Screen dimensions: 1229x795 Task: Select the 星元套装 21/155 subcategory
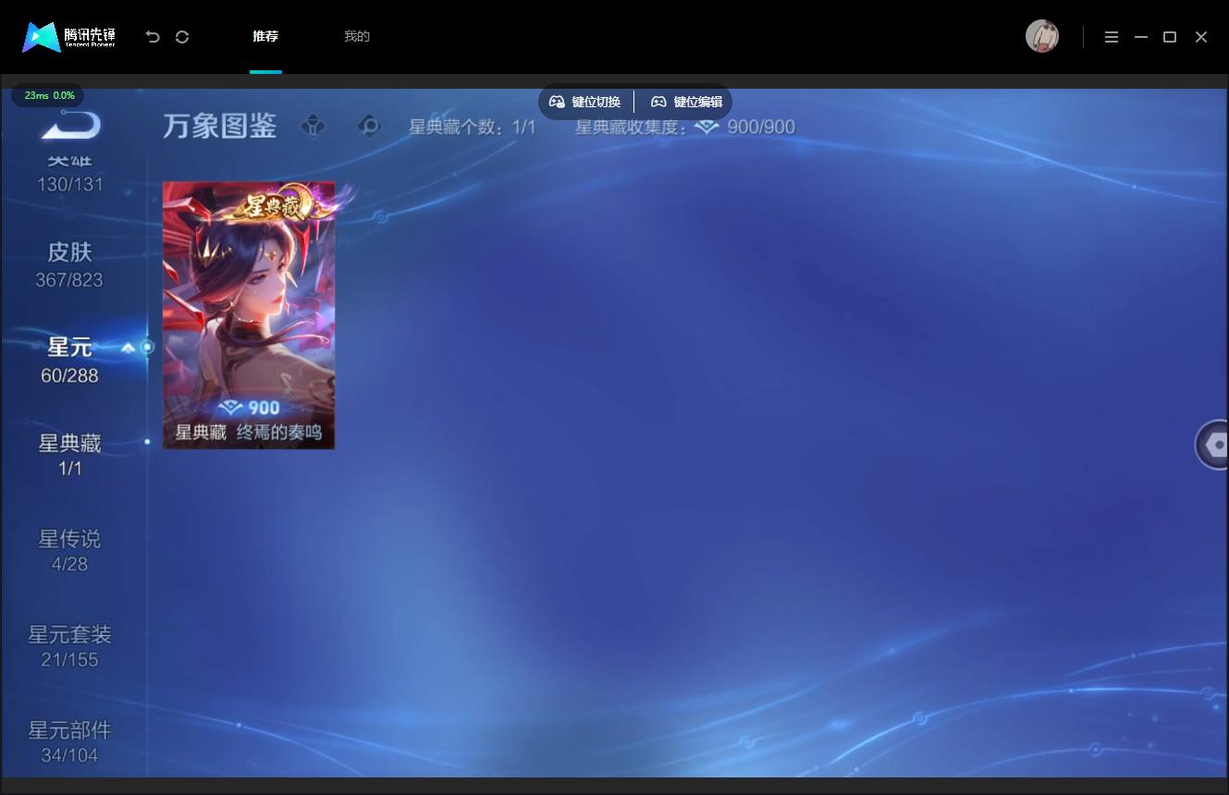[x=69, y=646]
